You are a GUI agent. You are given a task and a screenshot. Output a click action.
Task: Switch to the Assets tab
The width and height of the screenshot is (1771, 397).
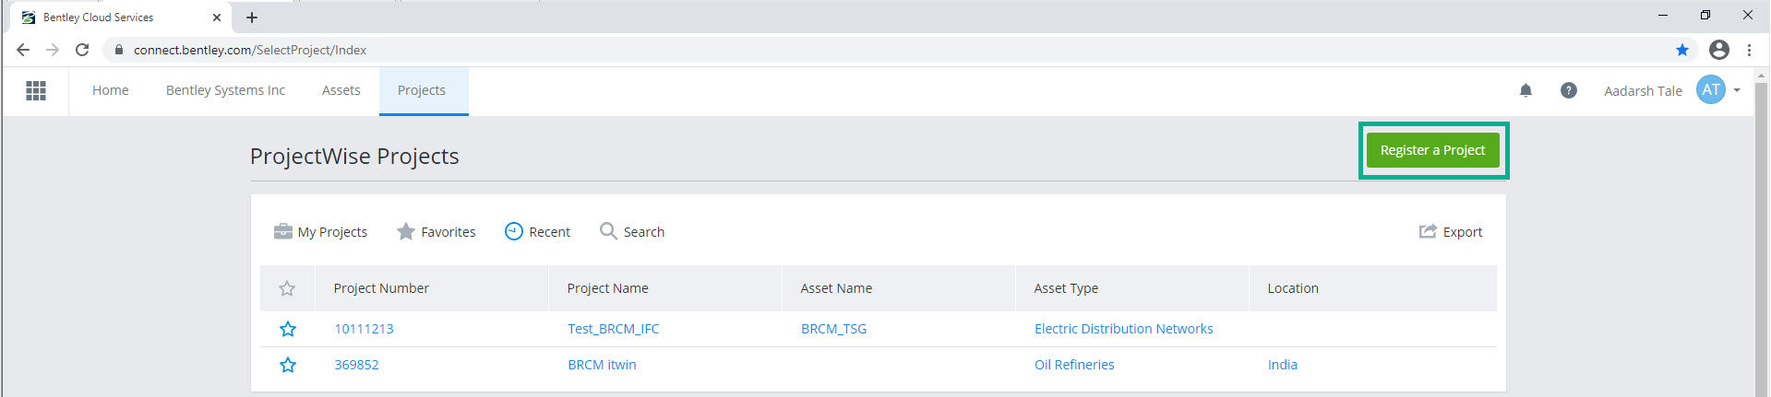[341, 90]
